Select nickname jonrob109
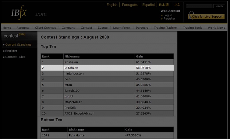The height and width of the screenshot is (139, 230). click(x=72, y=91)
